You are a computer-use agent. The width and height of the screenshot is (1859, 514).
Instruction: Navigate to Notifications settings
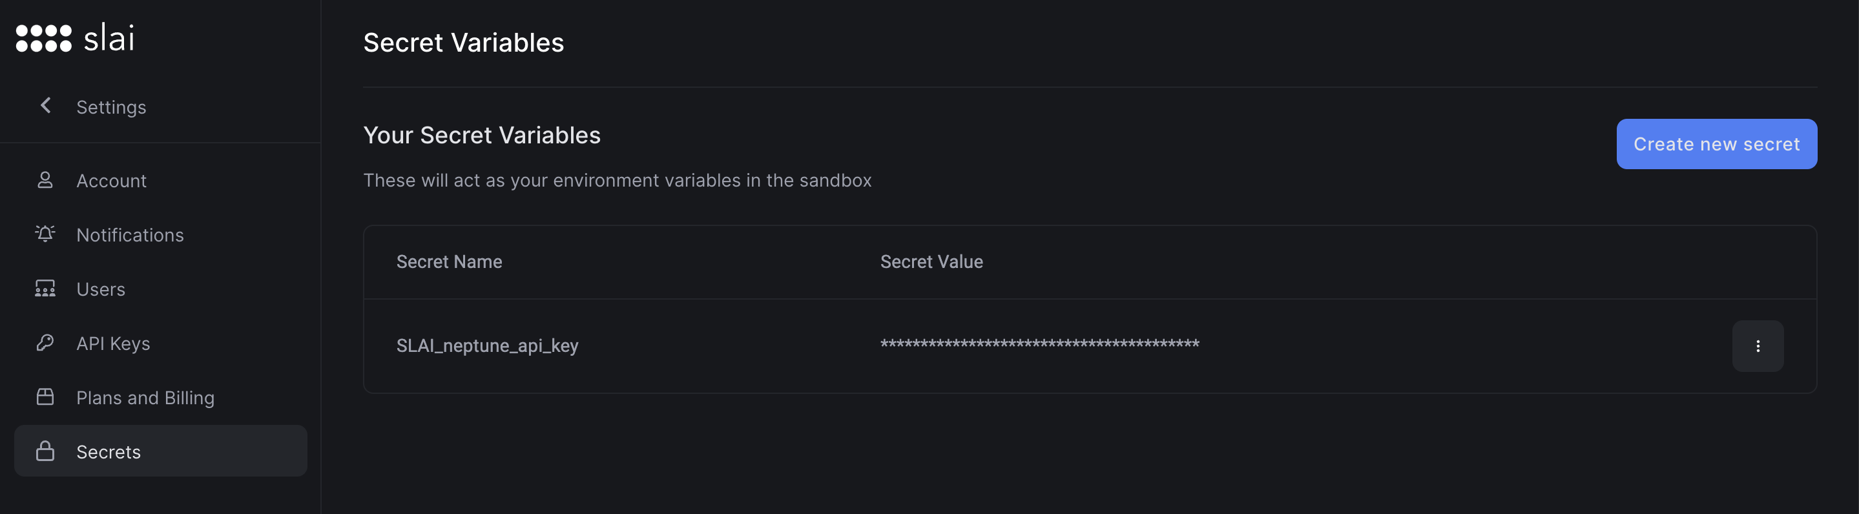(130, 234)
